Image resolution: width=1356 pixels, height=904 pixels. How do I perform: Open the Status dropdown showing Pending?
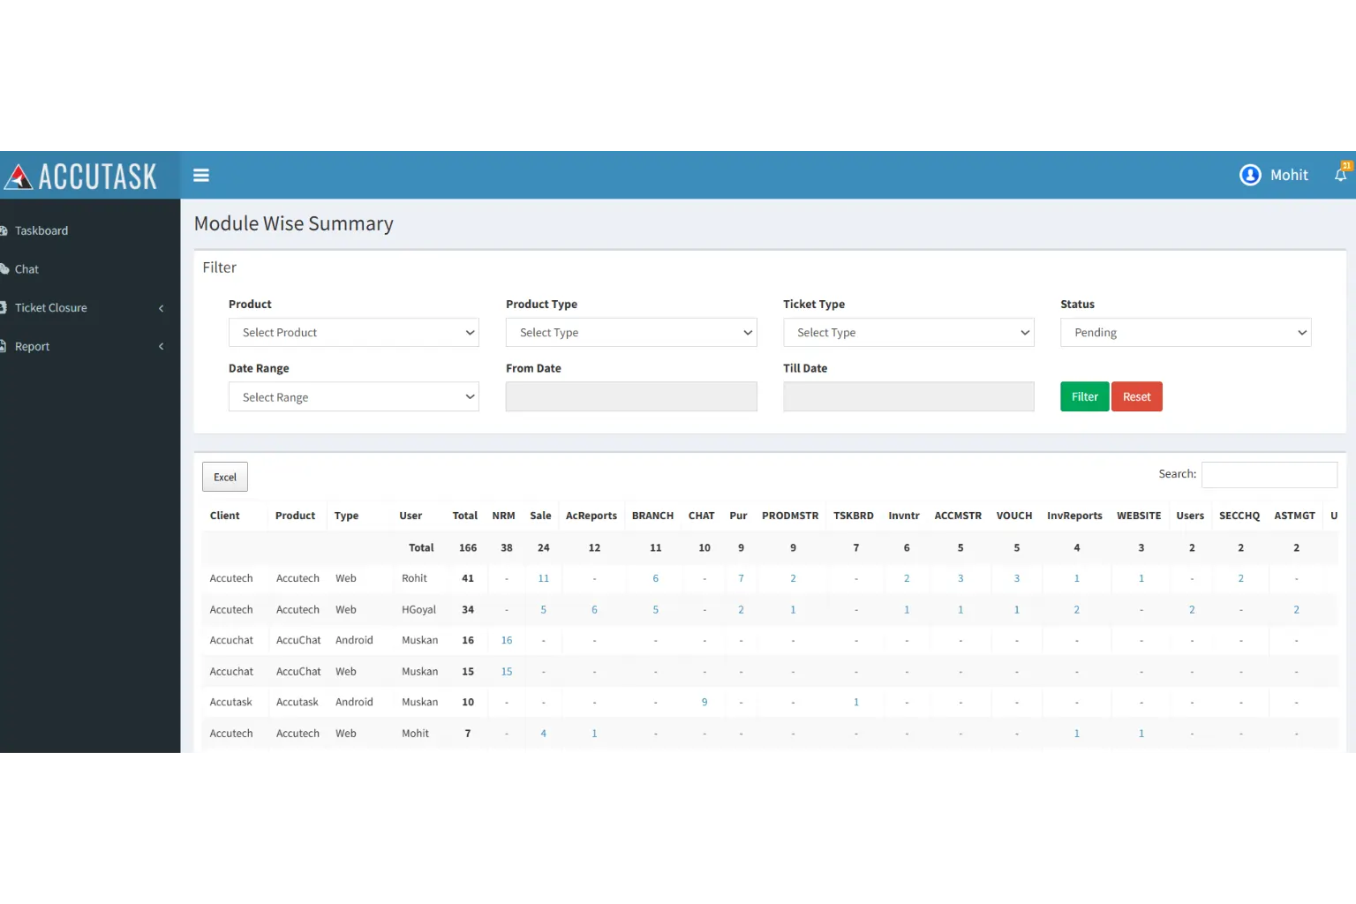1186,333
